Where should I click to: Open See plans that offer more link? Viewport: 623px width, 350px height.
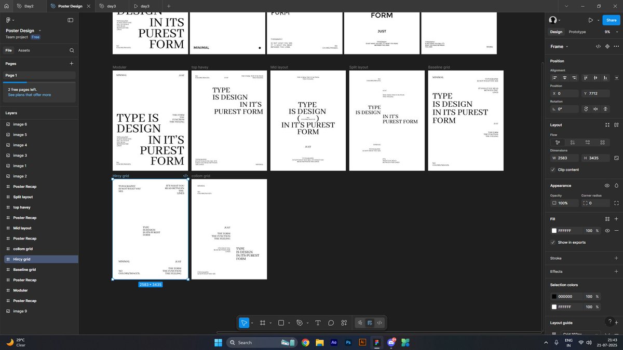[x=30, y=95]
